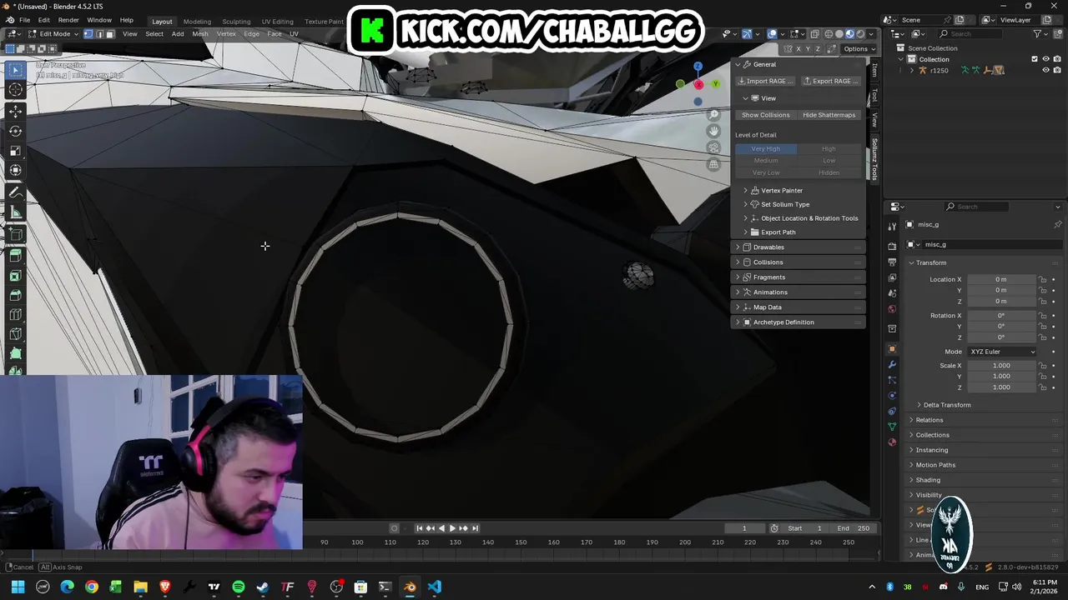The height and width of the screenshot is (600, 1068).
Task: Open the World properties tab
Action: [892, 309]
